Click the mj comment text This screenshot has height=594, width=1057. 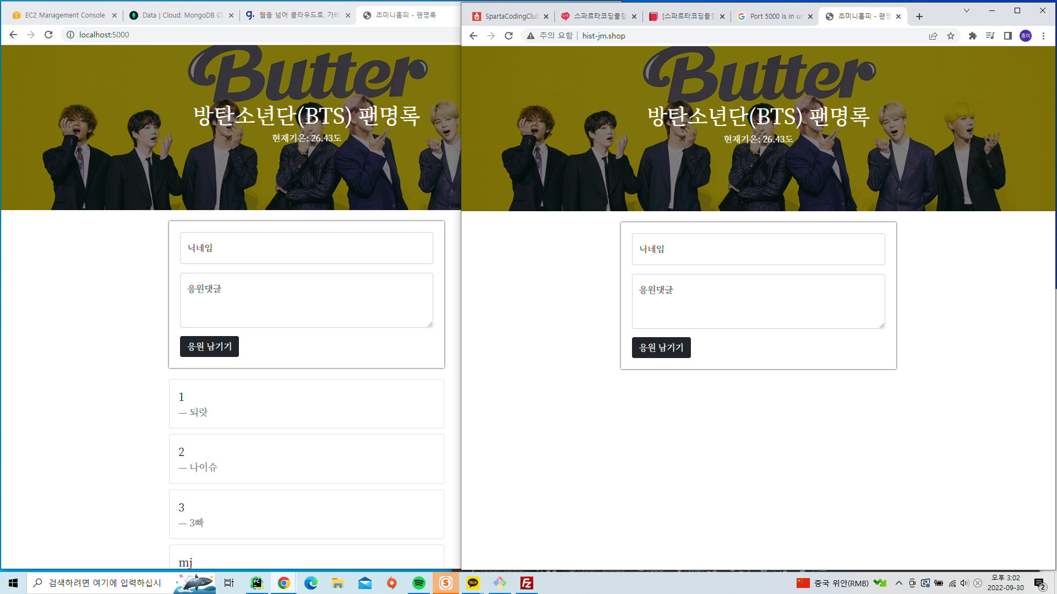pos(186,563)
